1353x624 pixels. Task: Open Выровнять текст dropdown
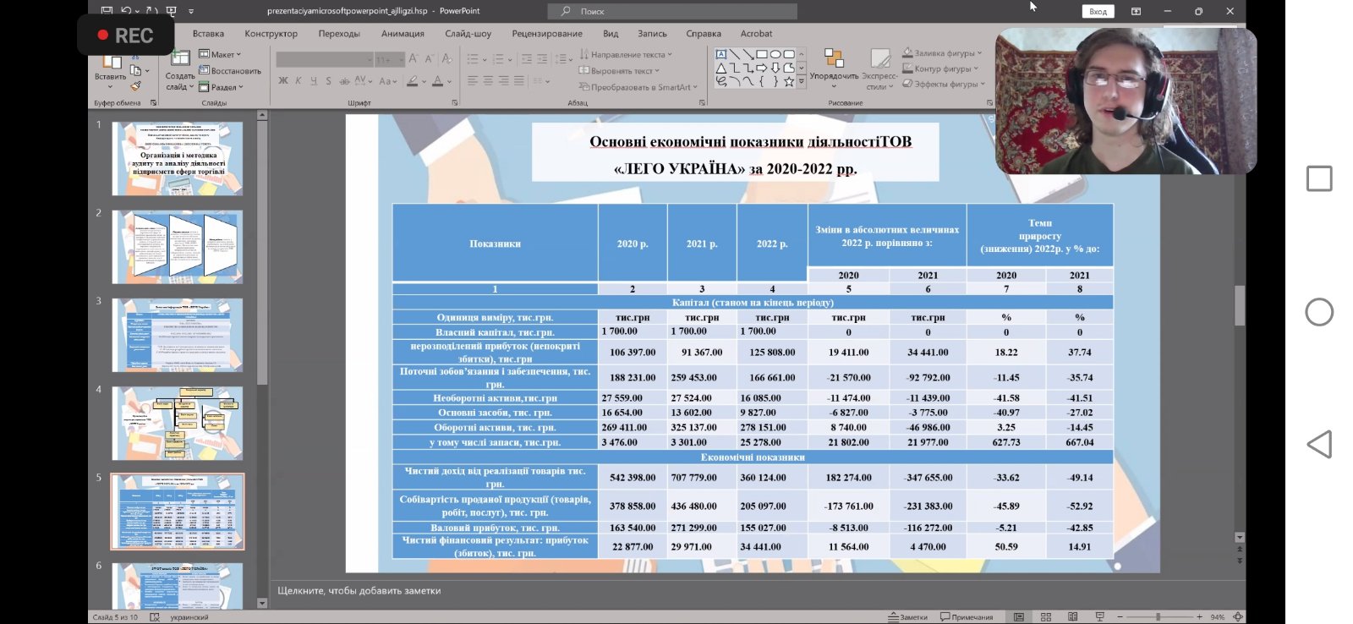[619, 71]
